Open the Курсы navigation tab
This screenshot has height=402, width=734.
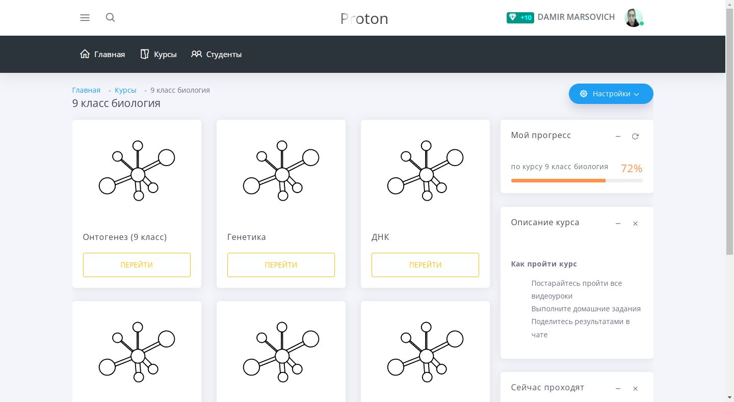coord(159,55)
